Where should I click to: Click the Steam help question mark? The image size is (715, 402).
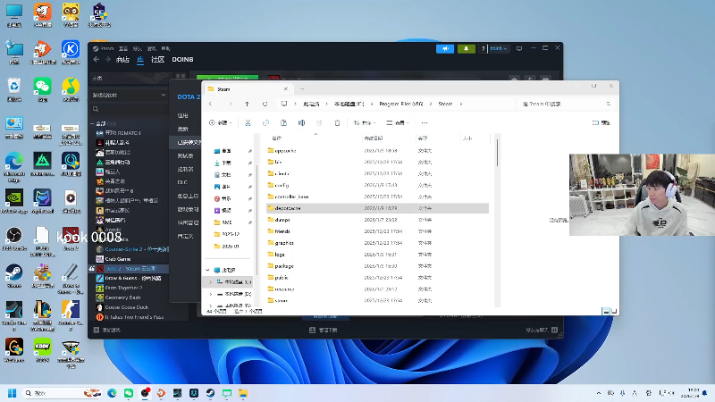(483, 48)
